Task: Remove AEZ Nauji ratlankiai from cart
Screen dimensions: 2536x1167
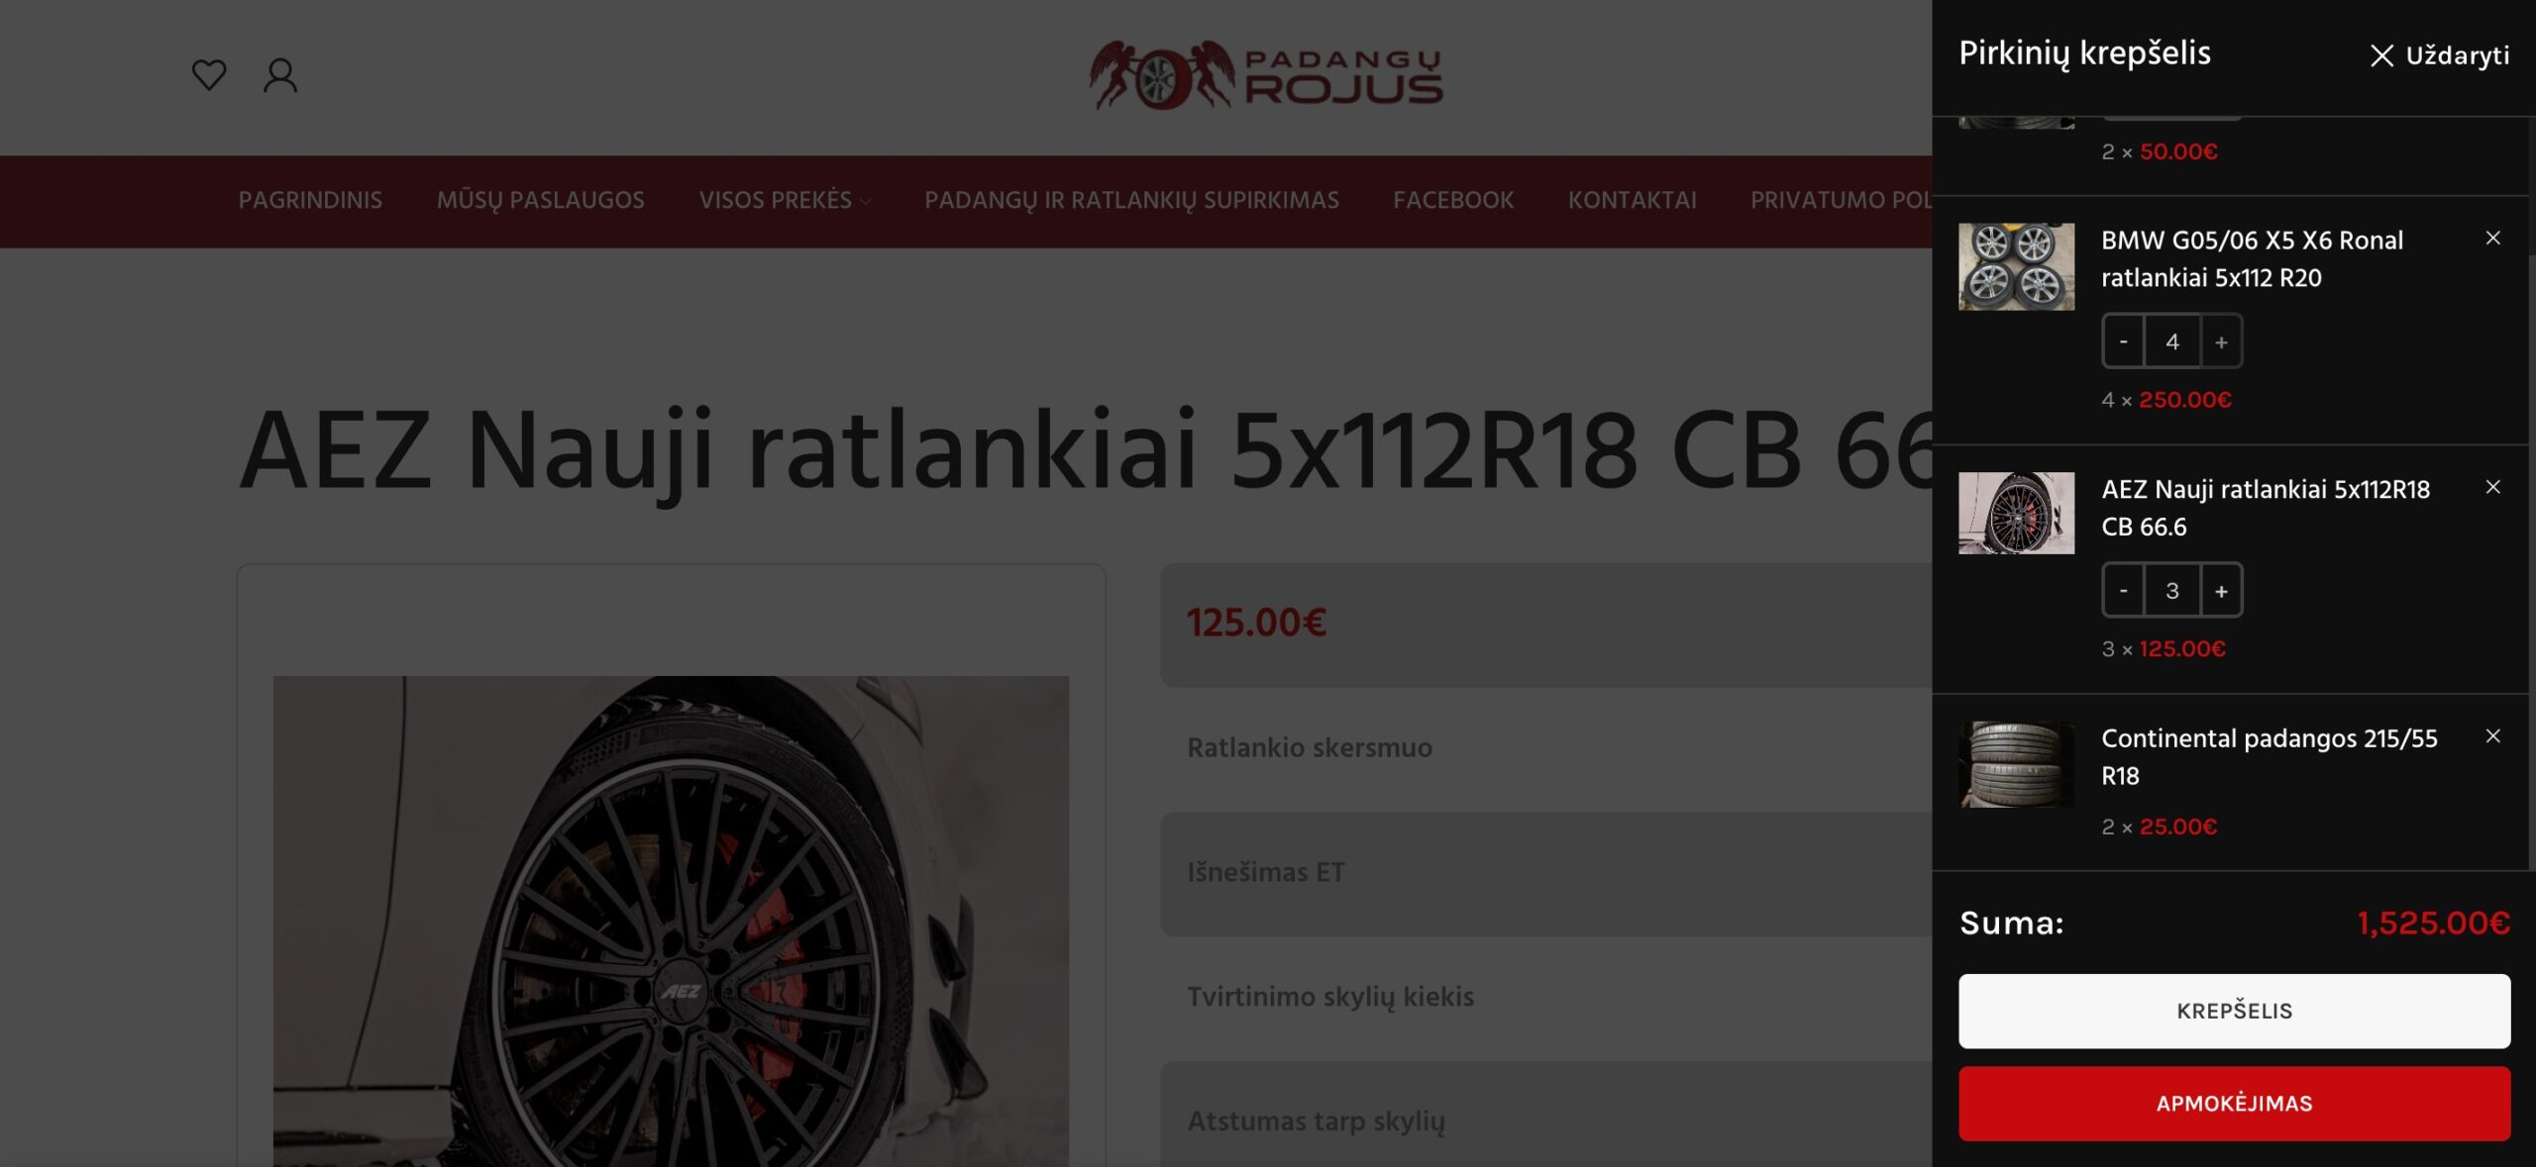Action: [2492, 487]
